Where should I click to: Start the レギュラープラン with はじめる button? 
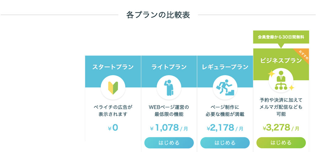[x=225, y=143]
